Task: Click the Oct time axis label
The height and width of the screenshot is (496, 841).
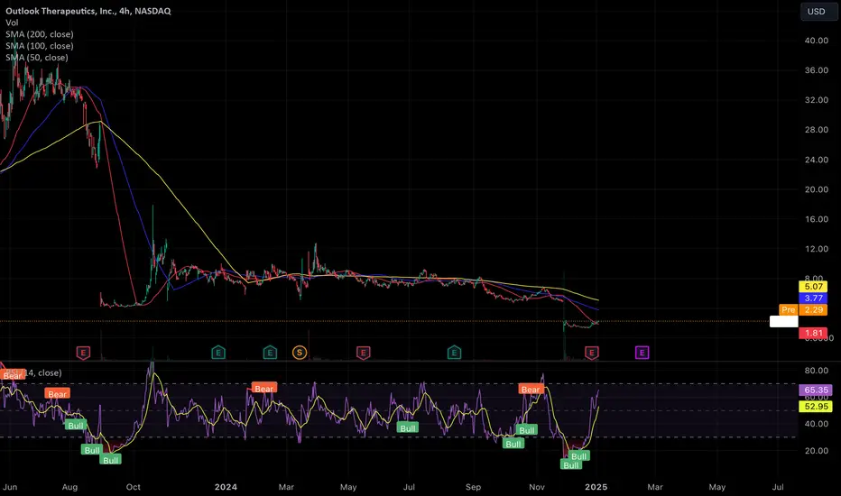Action: click(x=133, y=487)
